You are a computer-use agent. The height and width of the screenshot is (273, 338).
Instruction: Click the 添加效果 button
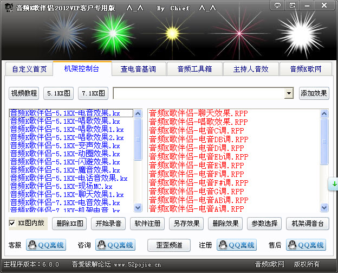coord(314,93)
